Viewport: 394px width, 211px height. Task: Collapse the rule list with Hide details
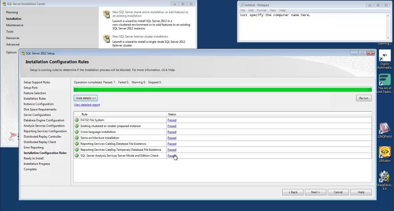86,98
